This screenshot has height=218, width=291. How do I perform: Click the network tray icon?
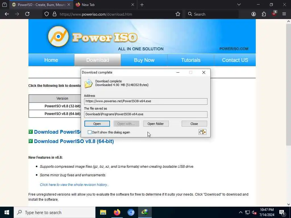248,212
